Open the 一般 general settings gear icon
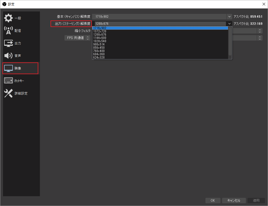The image size is (268, 206). (x=8, y=18)
